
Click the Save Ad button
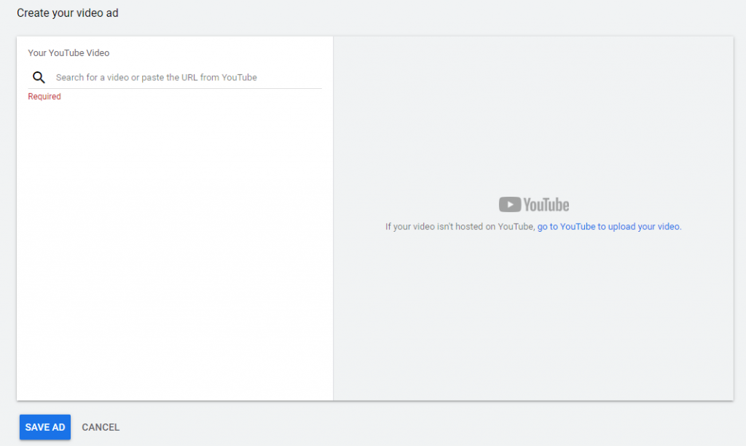(45, 427)
